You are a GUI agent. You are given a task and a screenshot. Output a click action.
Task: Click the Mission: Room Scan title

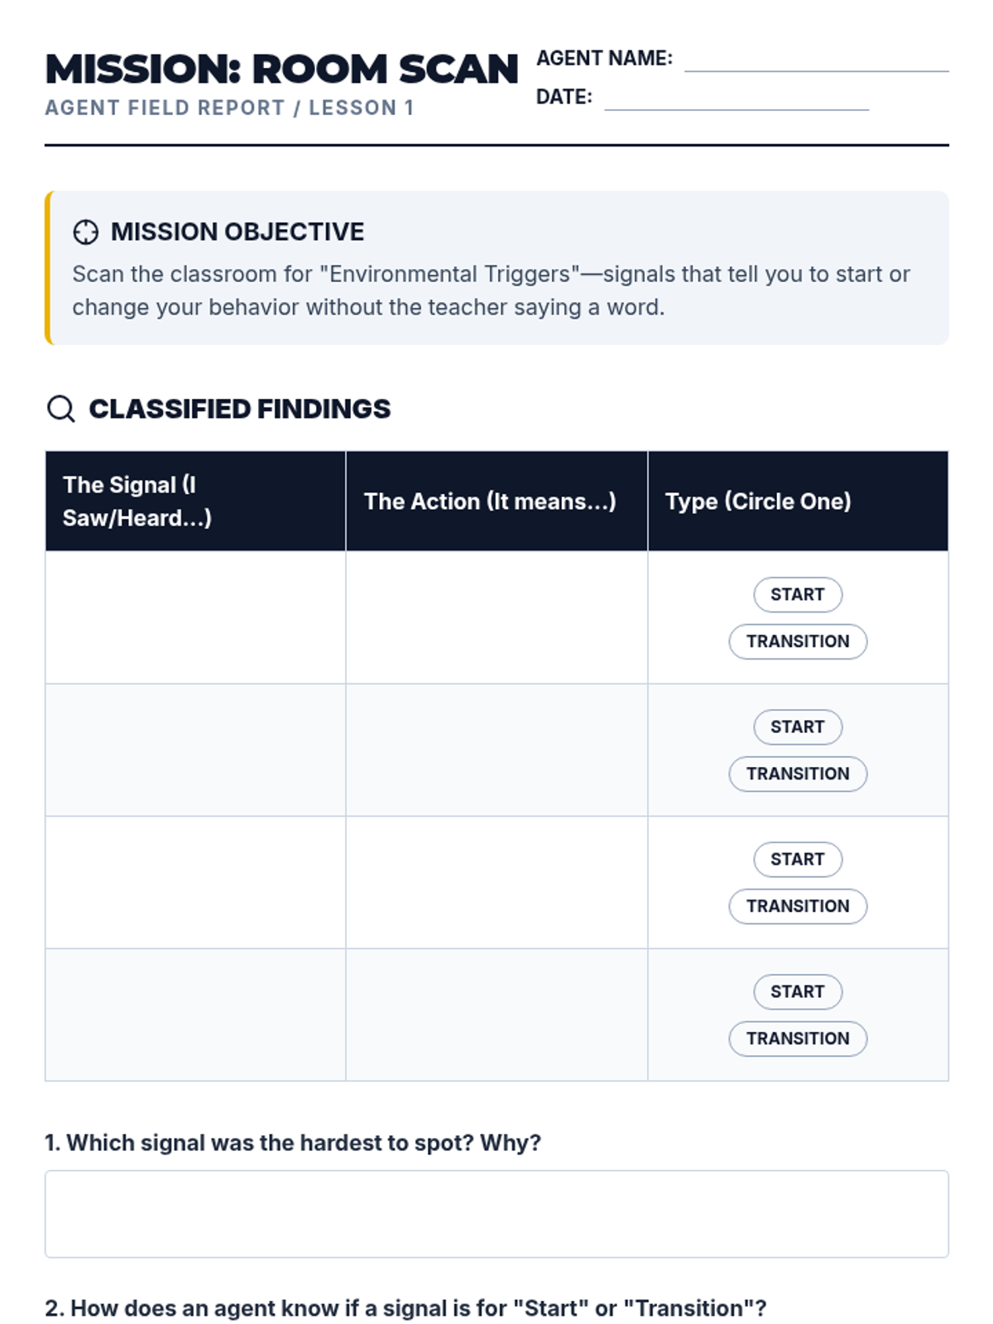(281, 70)
